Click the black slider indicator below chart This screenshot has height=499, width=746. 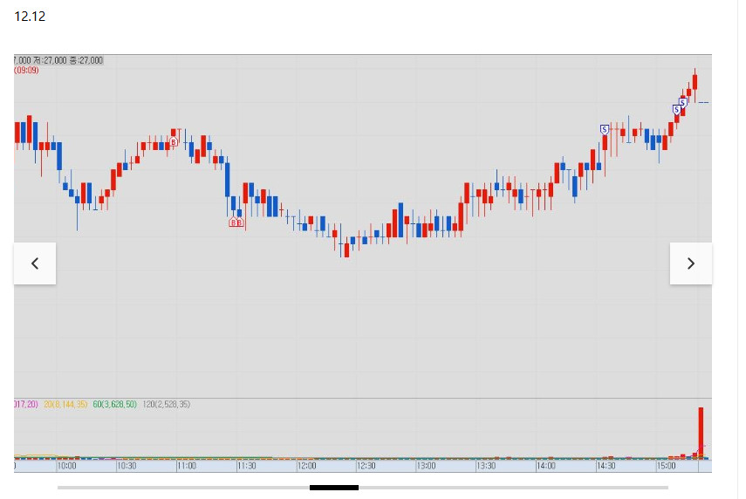coord(333,488)
